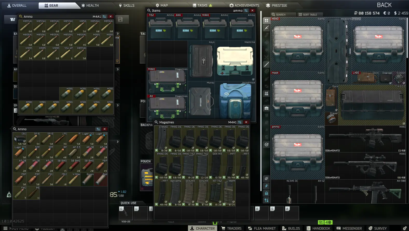
Task: Sort the upper Ammo M4A1 window
Action: (104, 17)
